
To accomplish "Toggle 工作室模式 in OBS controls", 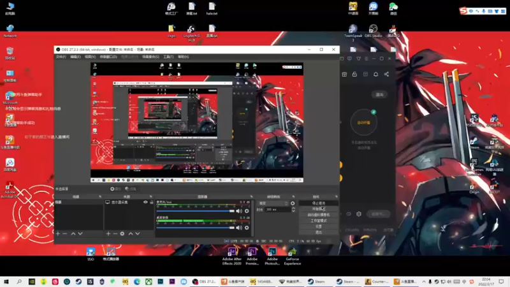I will pos(318,221).
